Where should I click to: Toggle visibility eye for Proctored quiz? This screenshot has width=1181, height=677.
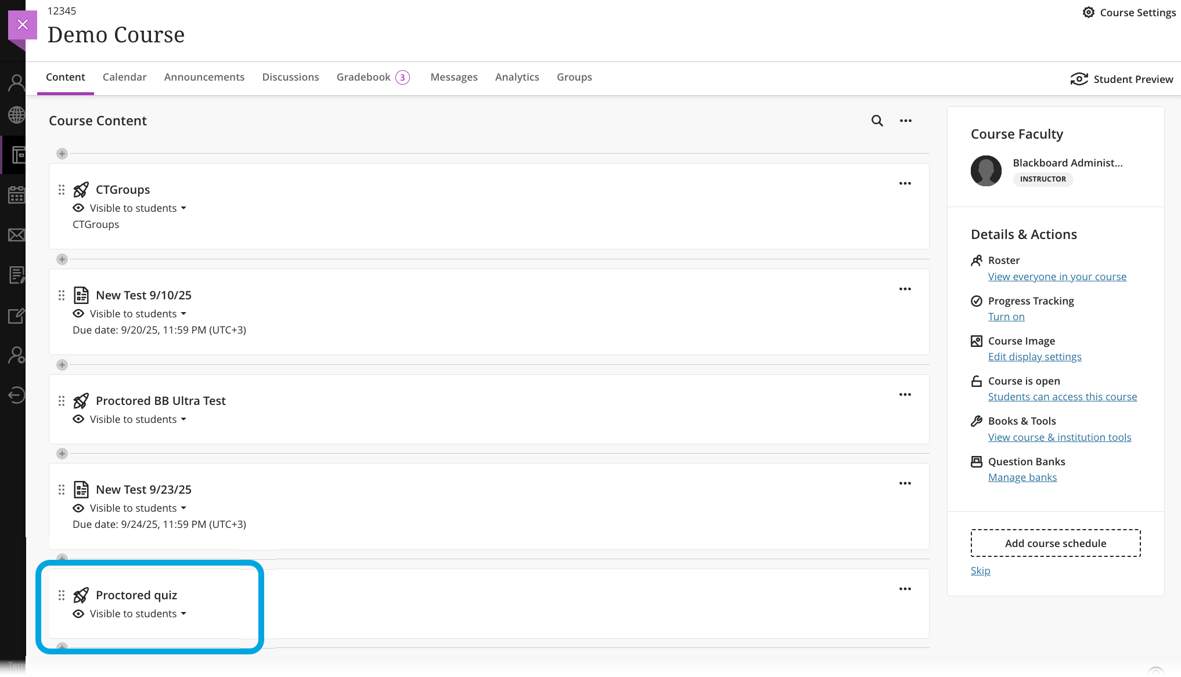pos(78,614)
